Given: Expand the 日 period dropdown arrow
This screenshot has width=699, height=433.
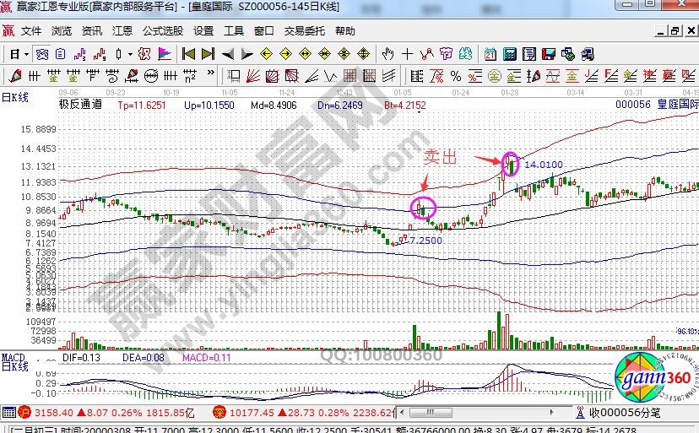Looking at the screenshot, I should click(26, 54).
